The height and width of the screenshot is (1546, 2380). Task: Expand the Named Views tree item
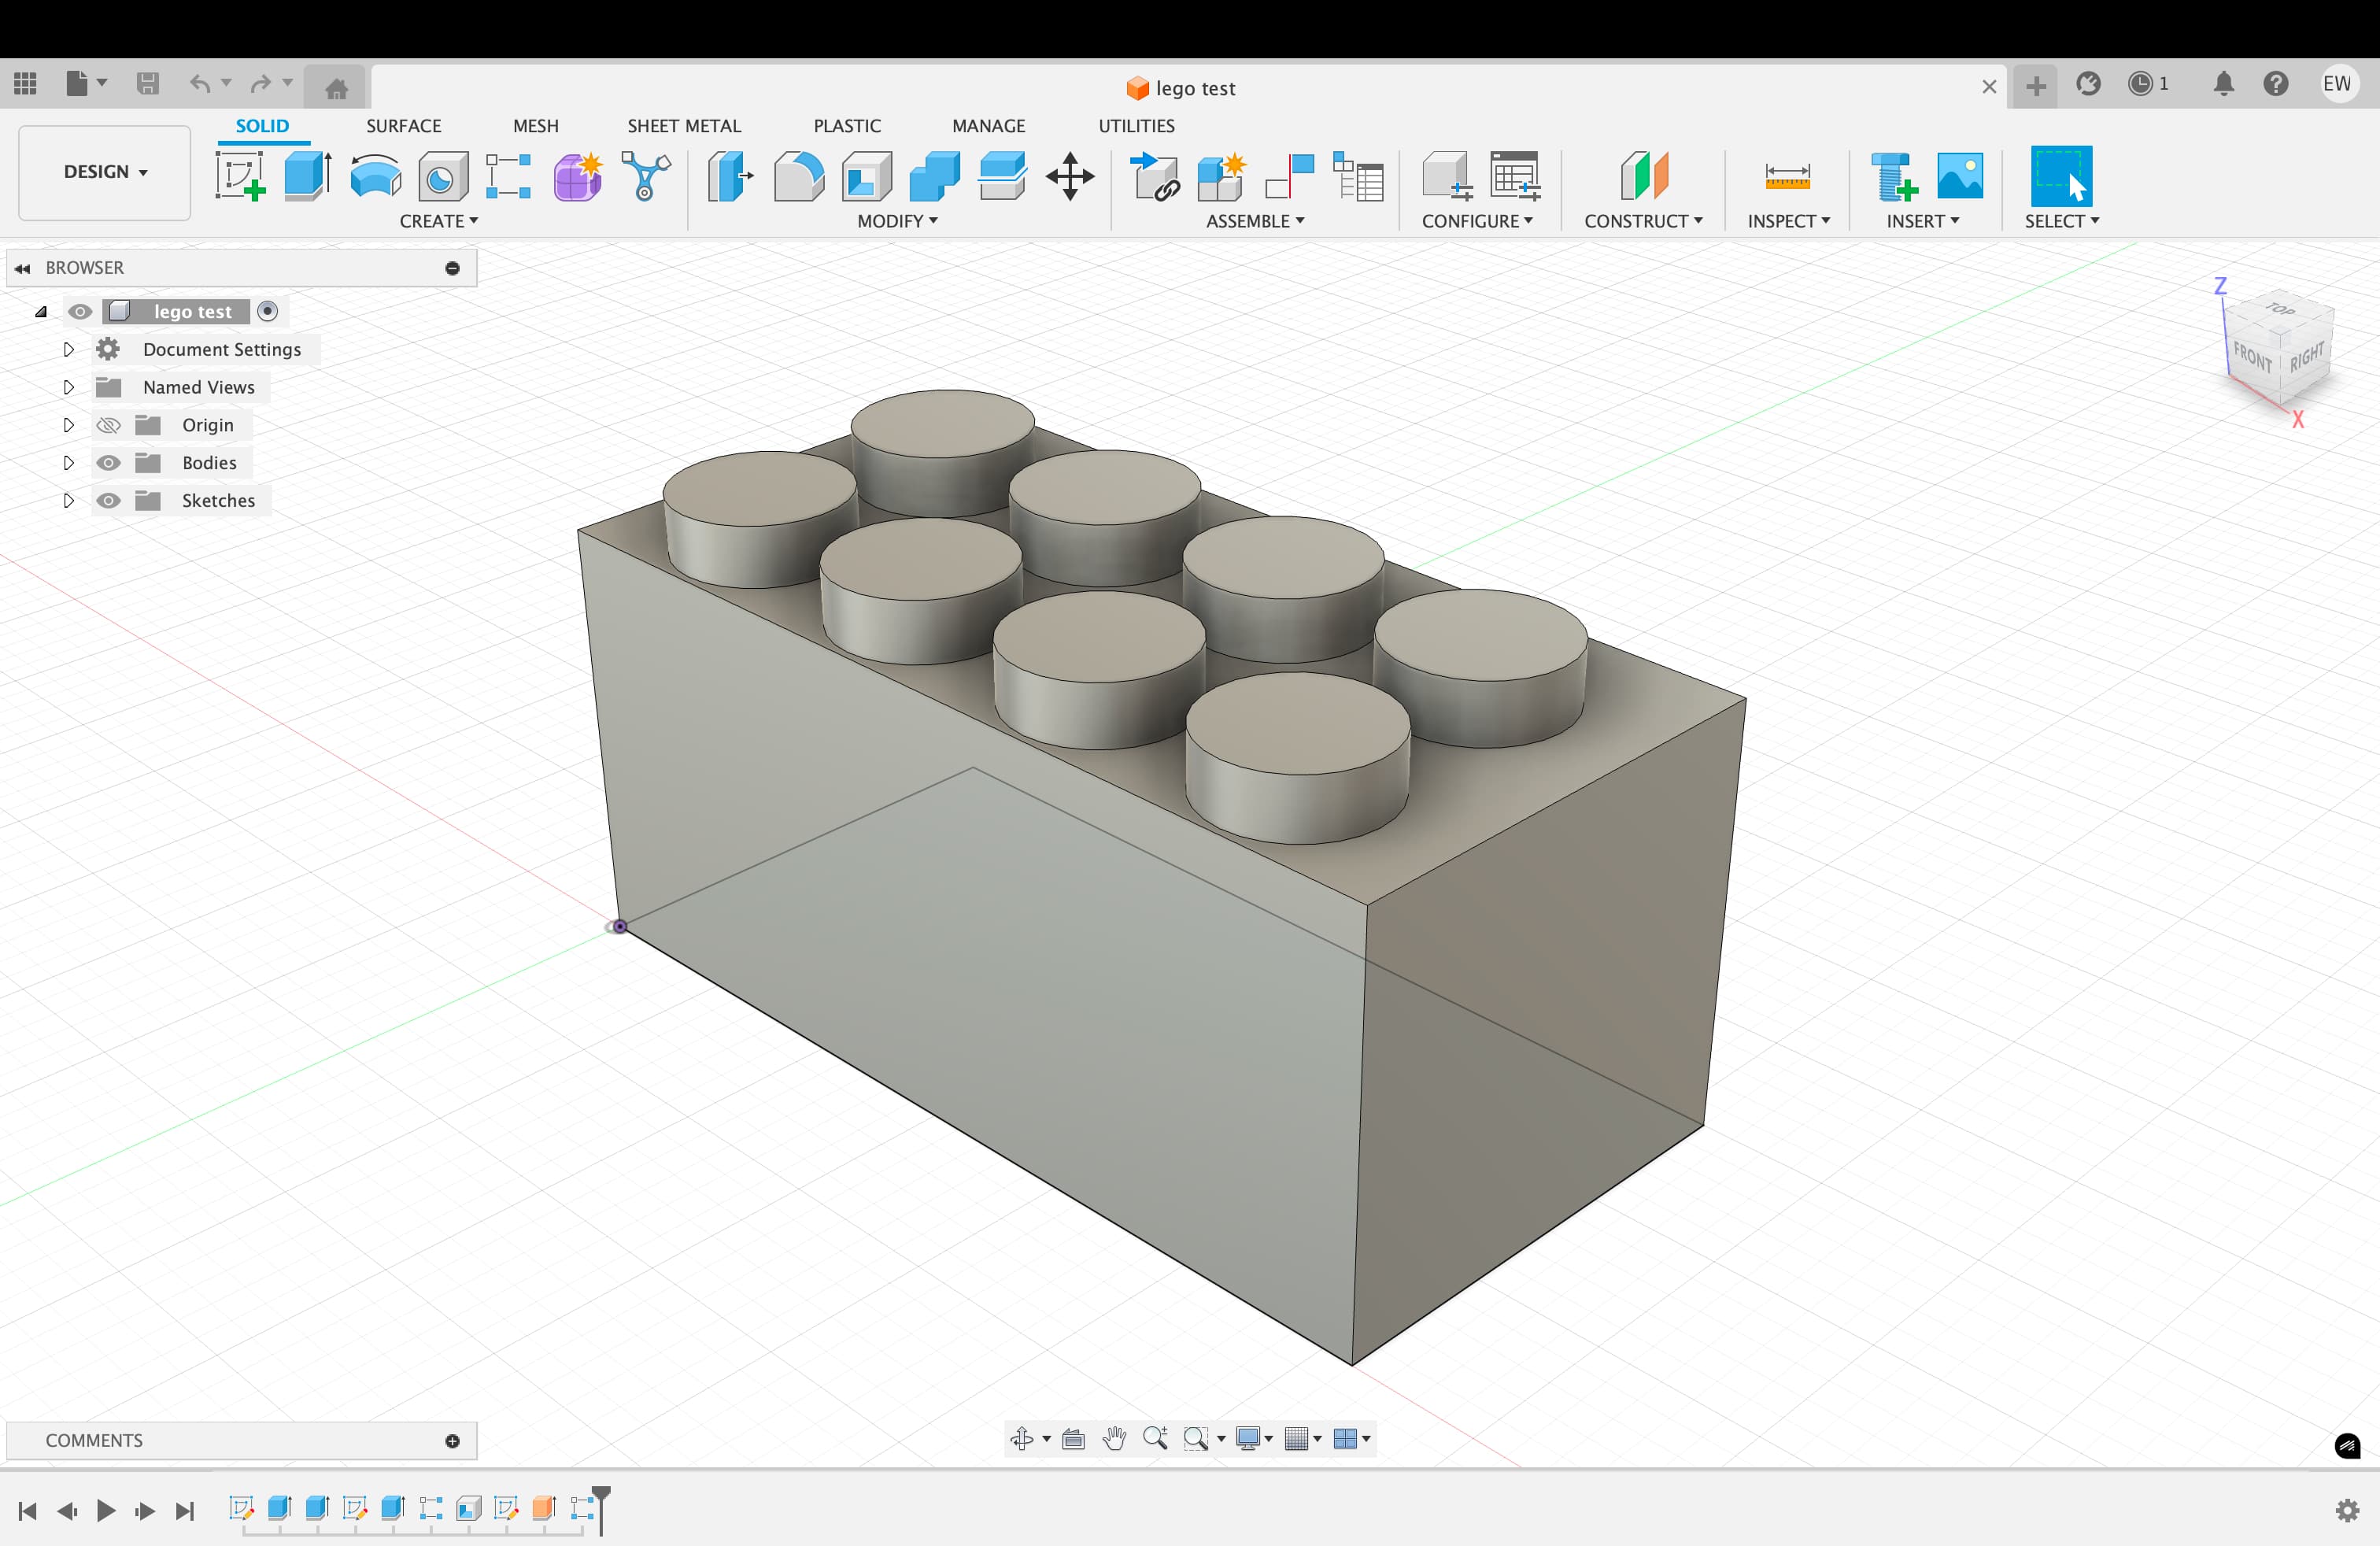click(x=68, y=387)
